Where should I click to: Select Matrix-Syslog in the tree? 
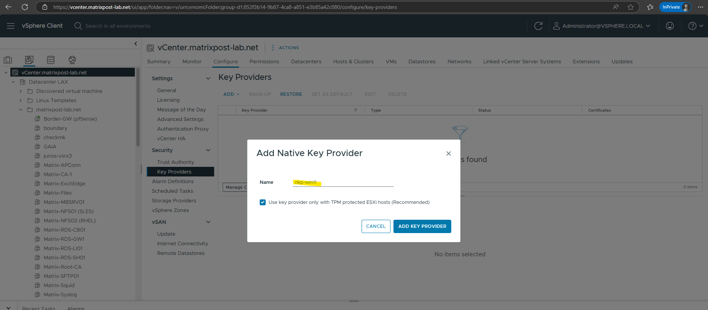coord(60,294)
